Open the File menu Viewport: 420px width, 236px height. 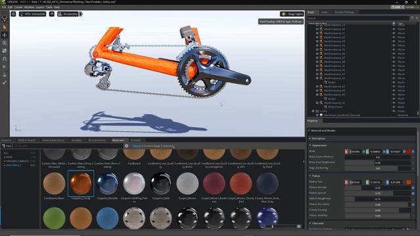[4, 7]
